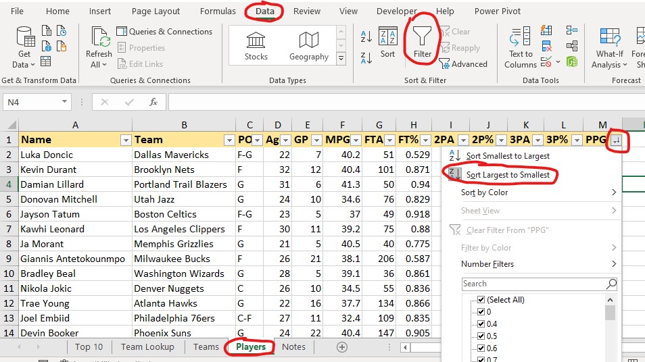Click Clear filter in ribbon
This screenshot has height=362, width=645.
tap(455, 32)
